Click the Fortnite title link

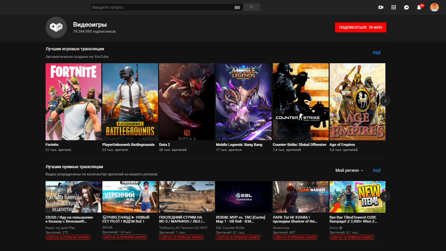point(52,145)
